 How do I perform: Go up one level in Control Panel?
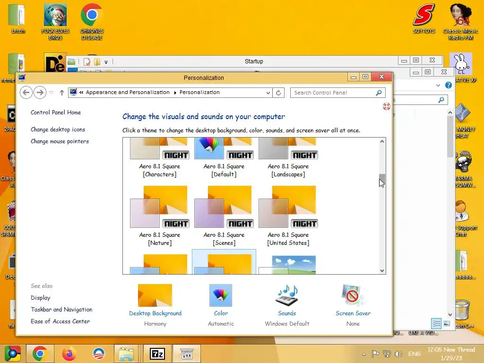coord(62,93)
